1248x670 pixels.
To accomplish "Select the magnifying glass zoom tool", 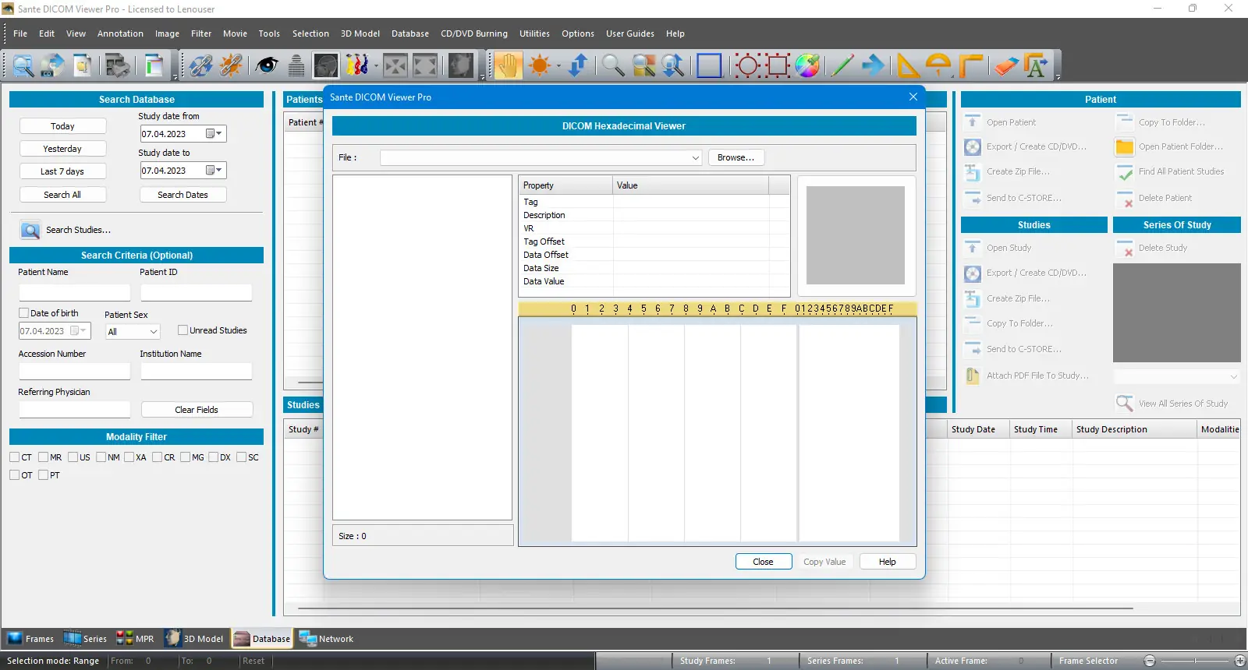I will coord(613,65).
